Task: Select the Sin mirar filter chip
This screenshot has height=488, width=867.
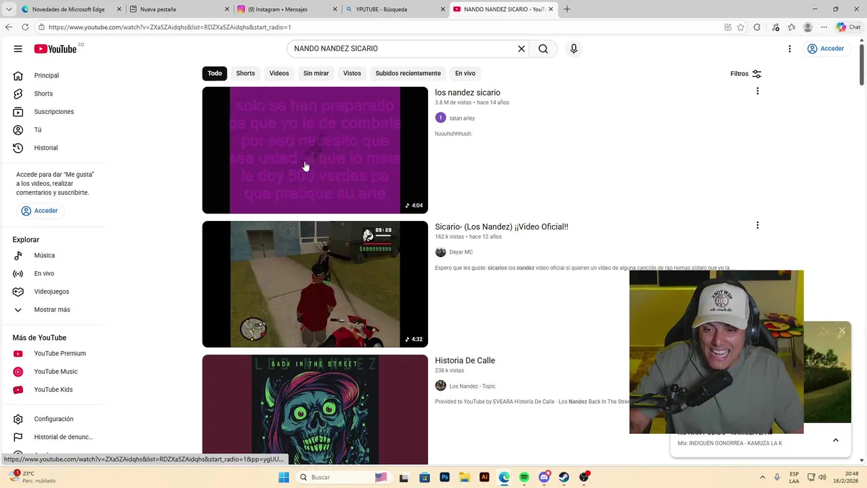Action: click(316, 73)
